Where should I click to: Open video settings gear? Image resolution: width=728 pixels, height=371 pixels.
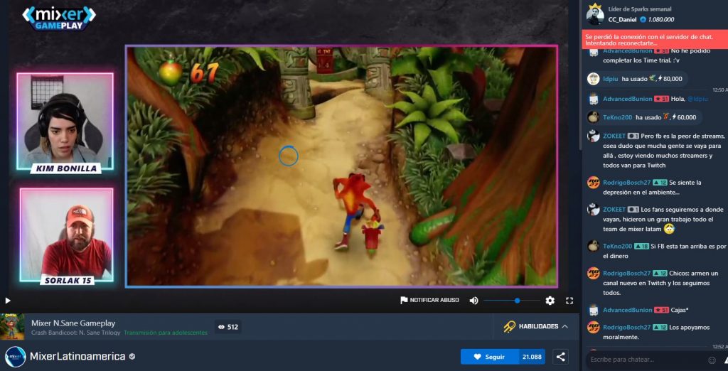pos(550,301)
